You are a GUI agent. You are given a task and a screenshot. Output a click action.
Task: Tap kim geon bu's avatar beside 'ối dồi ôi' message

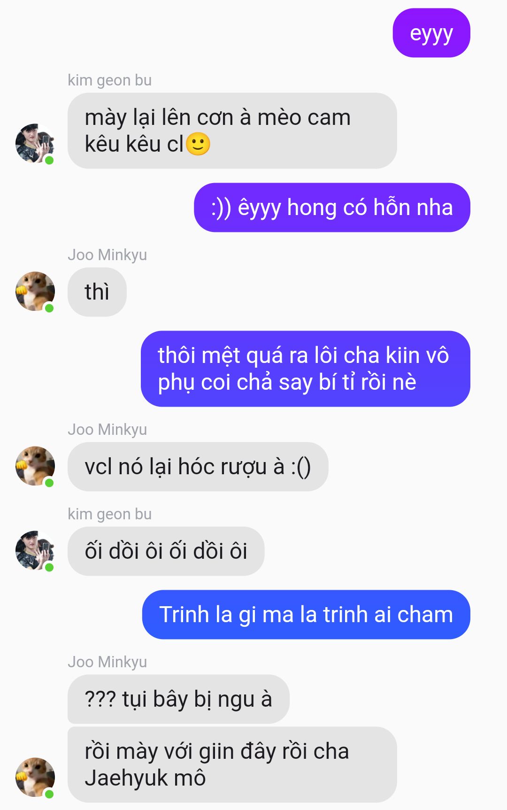tap(35, 550)
